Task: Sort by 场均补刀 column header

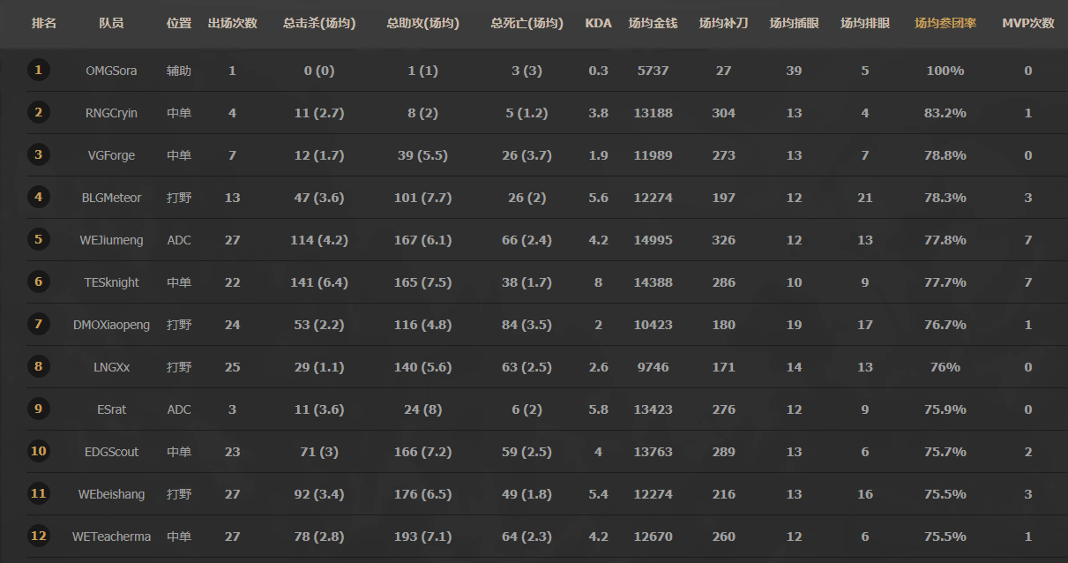Action: [x=723, y=24]
